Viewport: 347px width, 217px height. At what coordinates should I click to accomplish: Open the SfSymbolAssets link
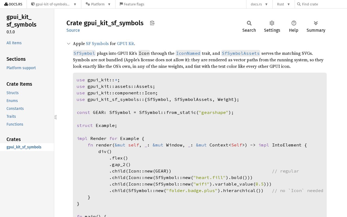pos(241,53)
